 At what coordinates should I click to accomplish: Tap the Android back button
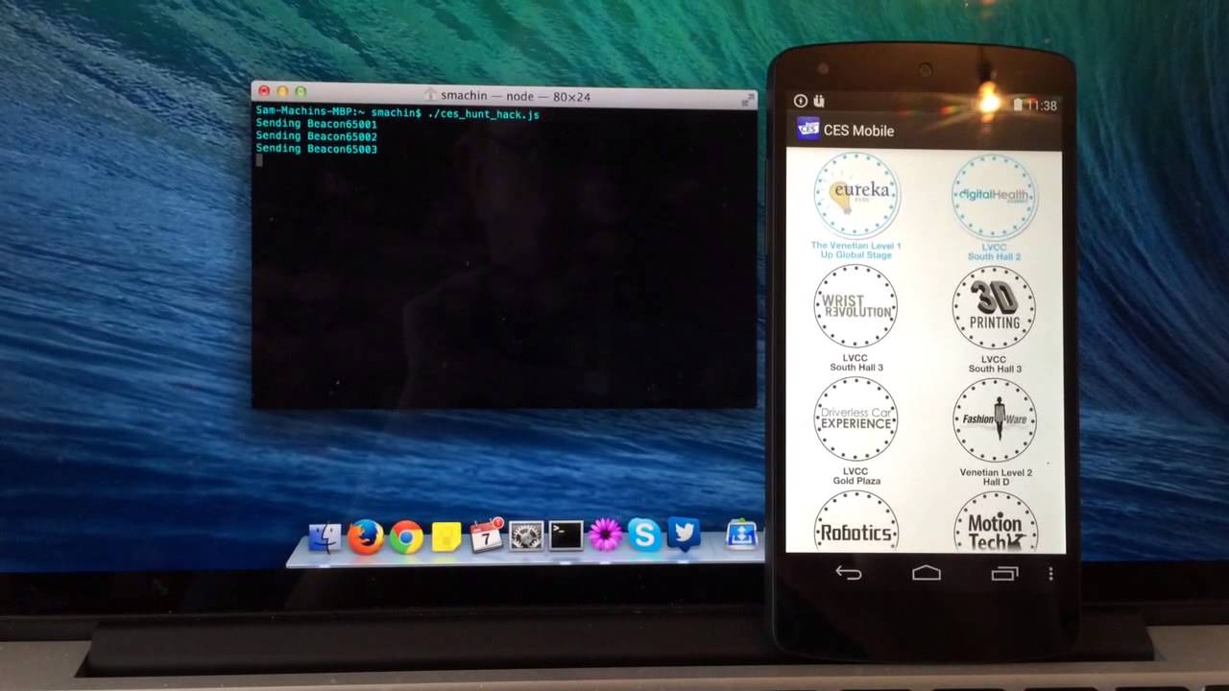[849, 573]
